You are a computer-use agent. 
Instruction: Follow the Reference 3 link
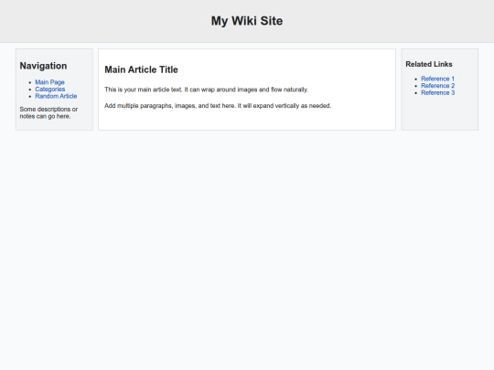tap(437, 92)
